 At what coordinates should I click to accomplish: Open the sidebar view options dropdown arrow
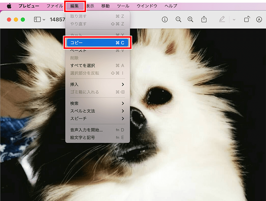point(44,20)
